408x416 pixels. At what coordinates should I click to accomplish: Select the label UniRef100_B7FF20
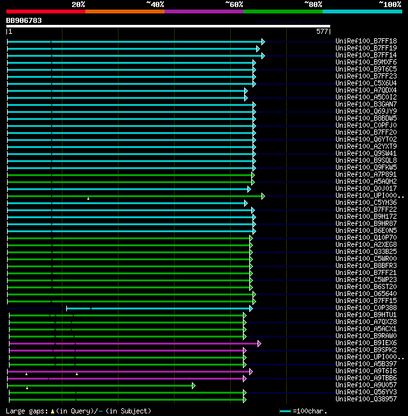tap(366, 132)
